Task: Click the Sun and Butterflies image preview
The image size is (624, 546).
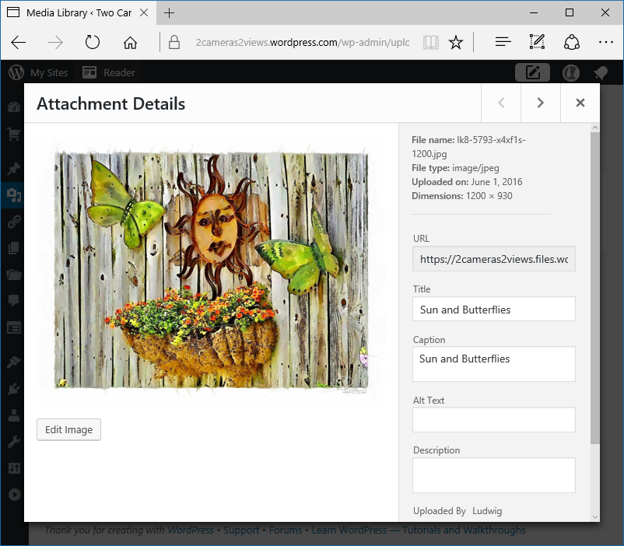Action: tap(211, 269)
